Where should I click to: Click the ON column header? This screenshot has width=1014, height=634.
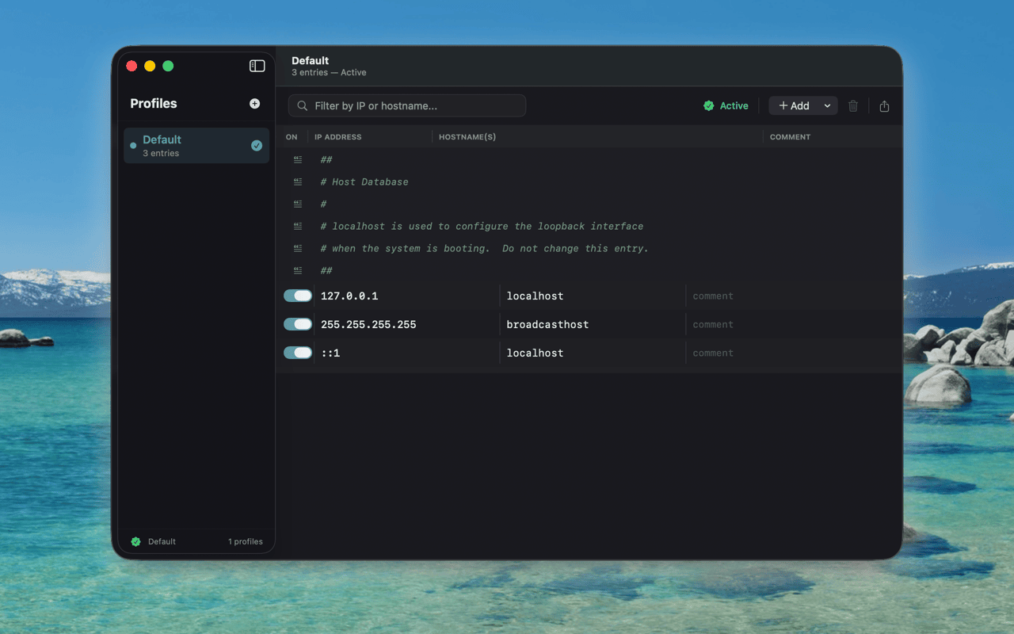[x=292, y=136]
